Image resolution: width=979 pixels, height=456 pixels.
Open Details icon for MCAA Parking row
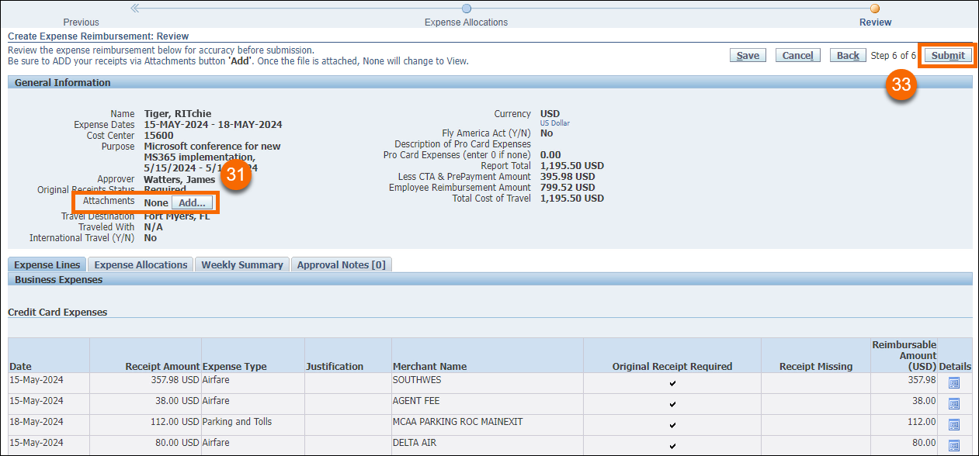click(x=954, y=424)
